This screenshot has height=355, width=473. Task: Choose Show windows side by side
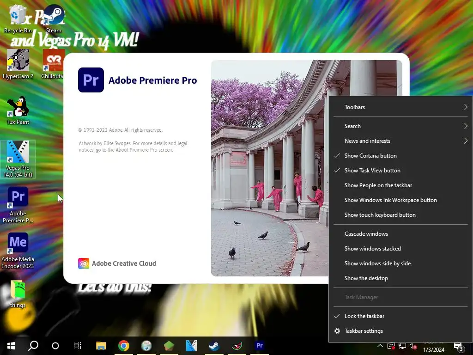point(400,263)
